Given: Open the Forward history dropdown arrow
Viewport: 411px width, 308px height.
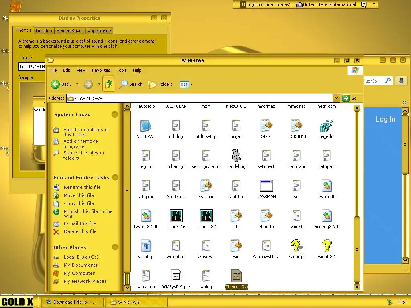Looking at the screenshot, I should 99,84.
